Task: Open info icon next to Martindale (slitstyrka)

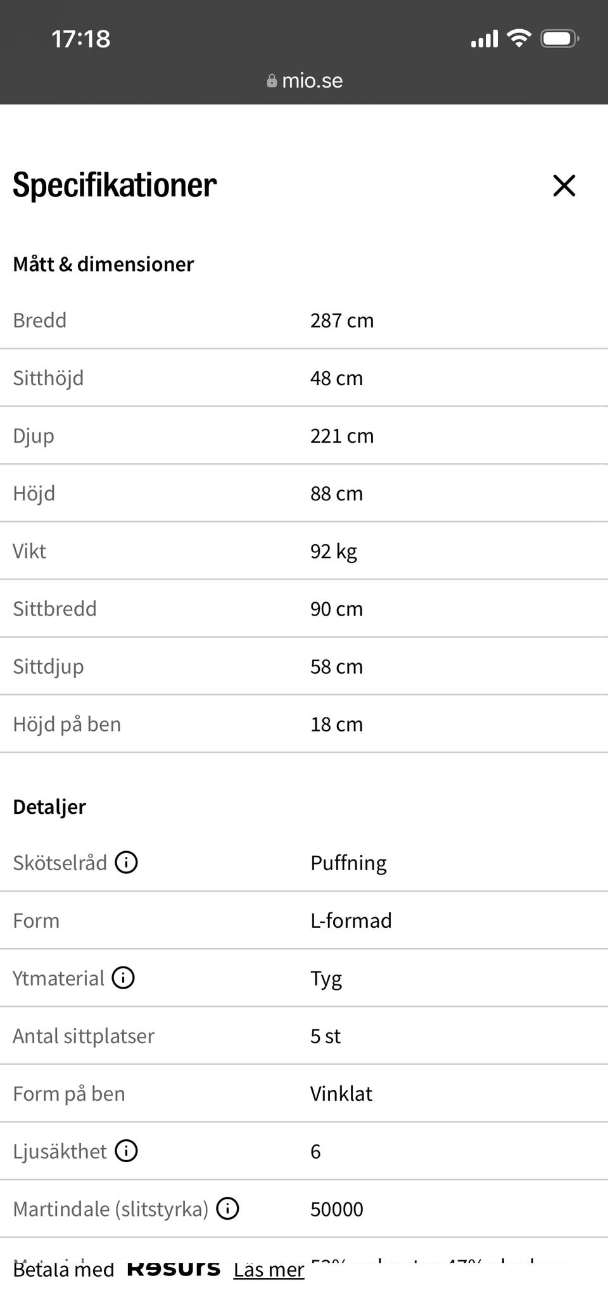Action: [x=227, y=1208]
